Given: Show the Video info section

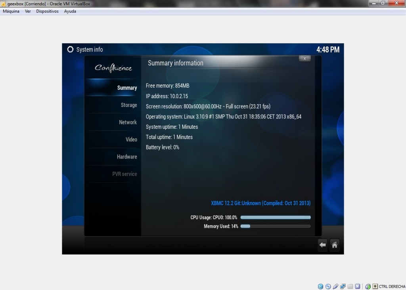Looking at the screenshot, I should pos(131,139).
